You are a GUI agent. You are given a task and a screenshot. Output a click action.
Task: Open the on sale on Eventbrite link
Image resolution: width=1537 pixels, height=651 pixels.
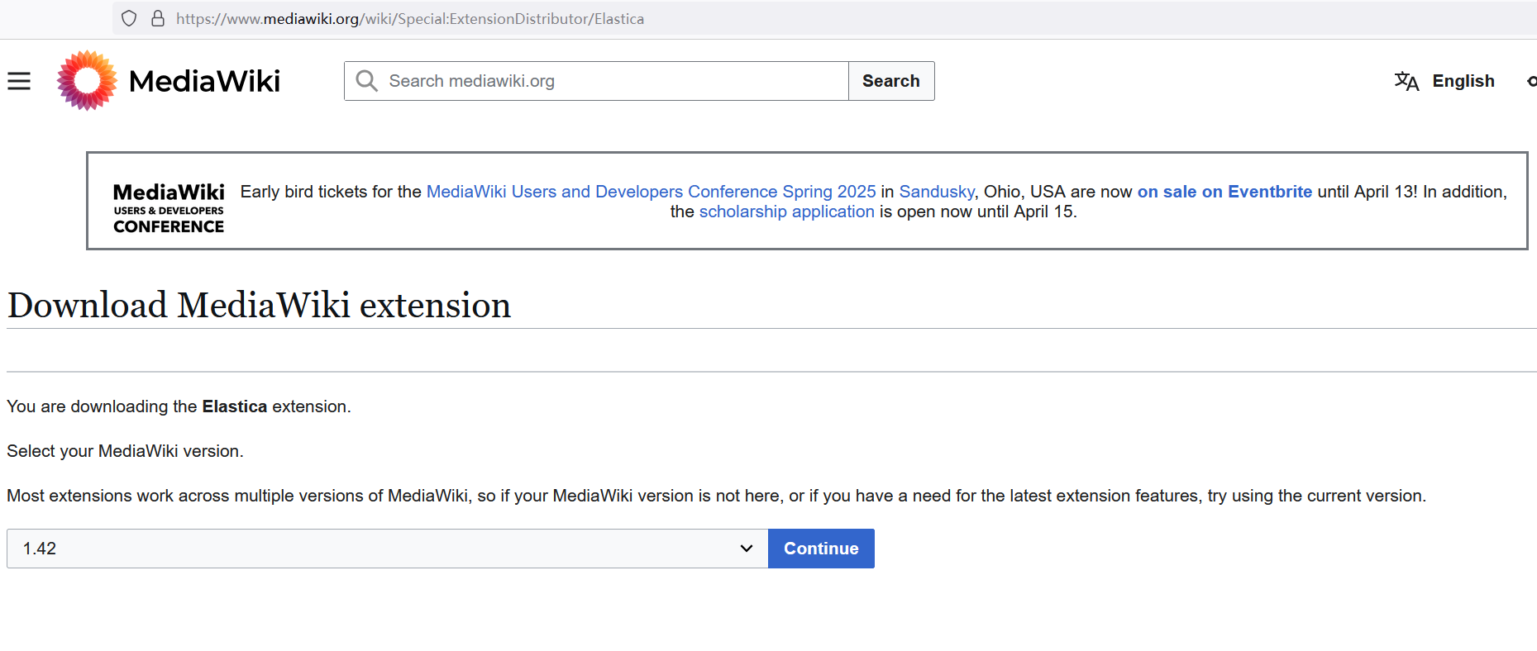coord(1224,192)
